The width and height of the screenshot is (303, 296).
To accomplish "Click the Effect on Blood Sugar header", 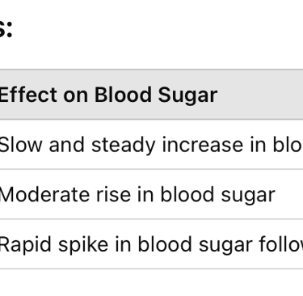I will pyautogui.click(x=108, y=95).
